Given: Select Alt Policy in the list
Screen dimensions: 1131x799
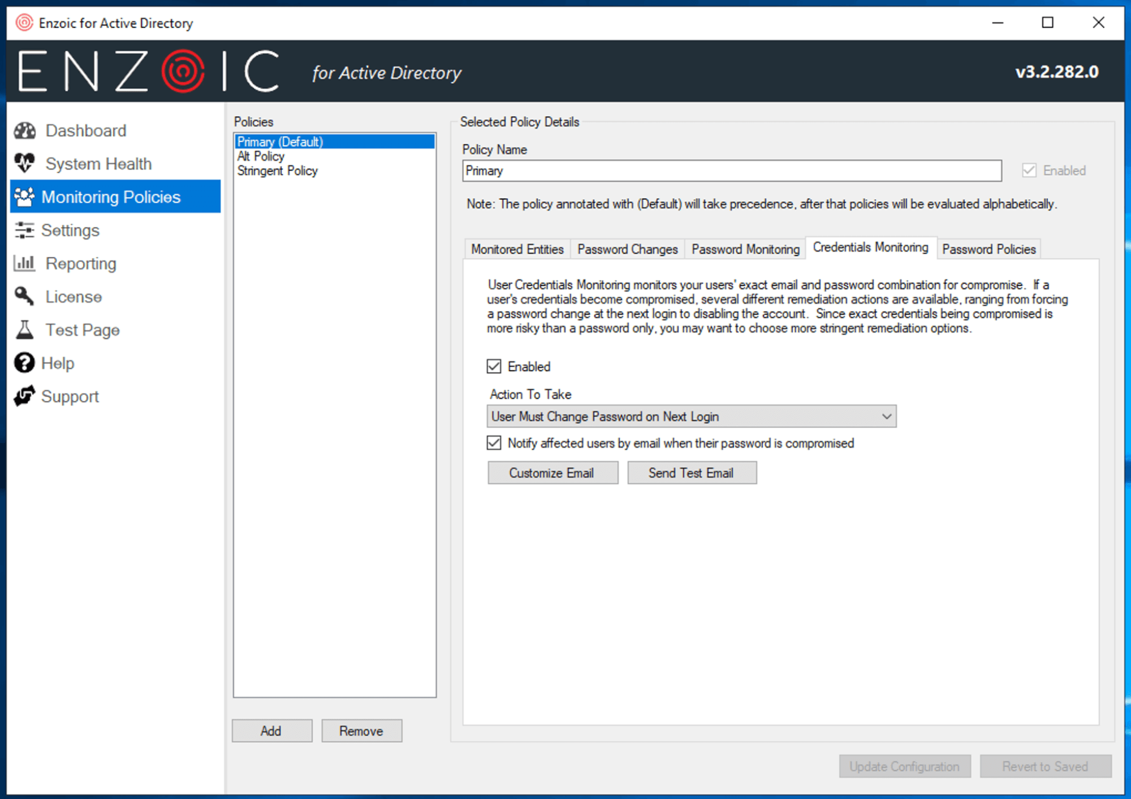Looking at the screenshot, I should click(x=335, y=156).
